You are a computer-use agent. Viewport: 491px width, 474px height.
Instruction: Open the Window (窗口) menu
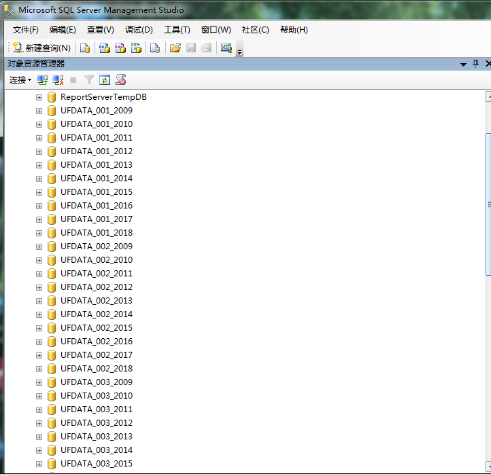pyautogui.click(x=216, y=30)
